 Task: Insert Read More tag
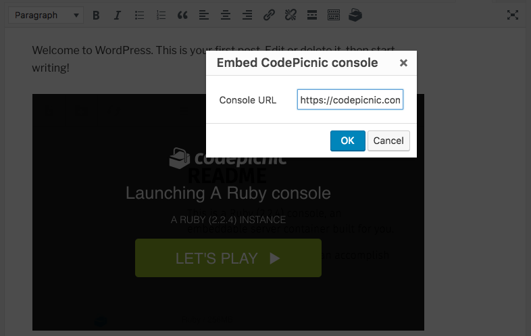click(312, 16)
